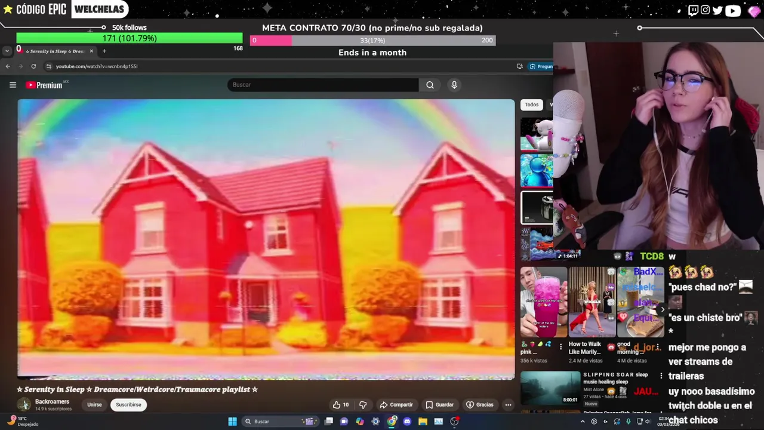Open SLIPPING SOAR sleep music video thumbnail
764x430 pixels.
coord(550,388)
